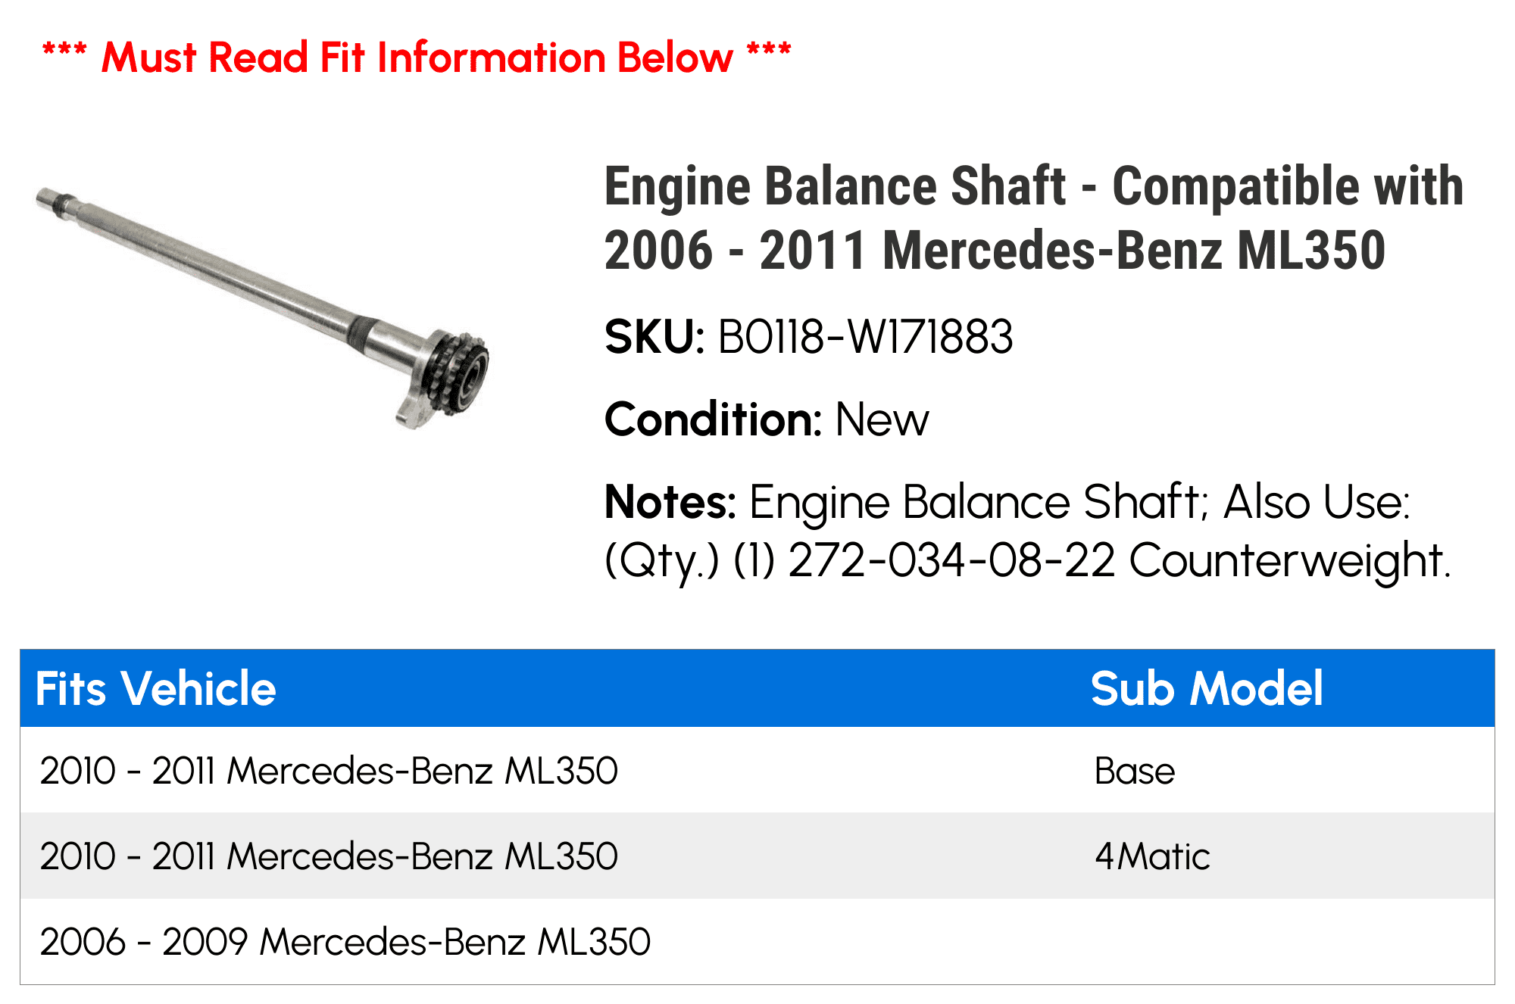The width and height of the screenshot is (1515, 1004).
Task: Select the 2010 - 2011 ML350 4Matic row
Action: (x=757, y=856)
